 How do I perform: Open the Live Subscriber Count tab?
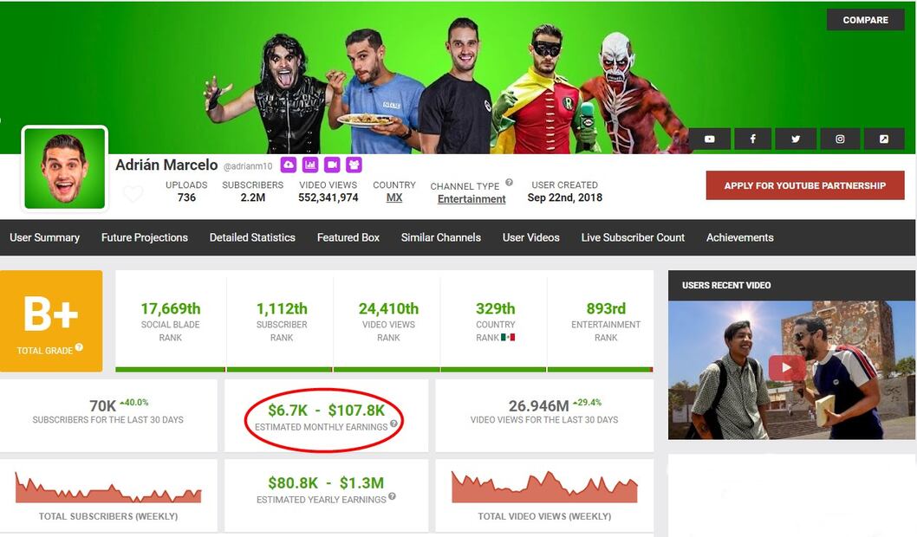tap(633, 237)
